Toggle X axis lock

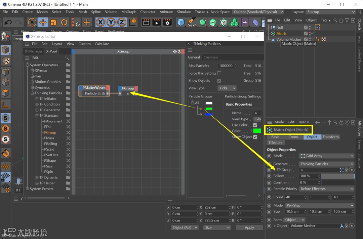(100, 23)
